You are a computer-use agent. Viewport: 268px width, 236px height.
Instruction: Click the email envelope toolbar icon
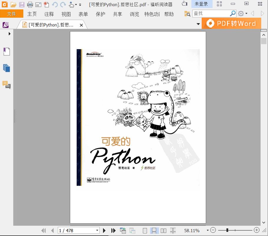coord(38,5)
